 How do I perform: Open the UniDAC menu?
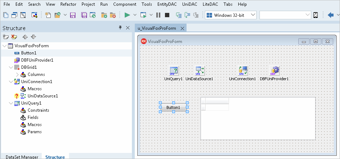click(x=190, y=4)
